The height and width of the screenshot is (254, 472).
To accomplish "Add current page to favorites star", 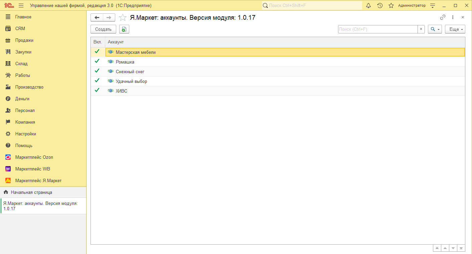I will [123, 18].
